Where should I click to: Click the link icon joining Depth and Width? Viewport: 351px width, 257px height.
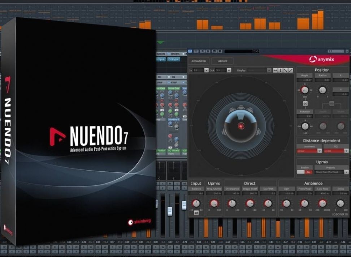pyautogui.click(x=331, y=103)
